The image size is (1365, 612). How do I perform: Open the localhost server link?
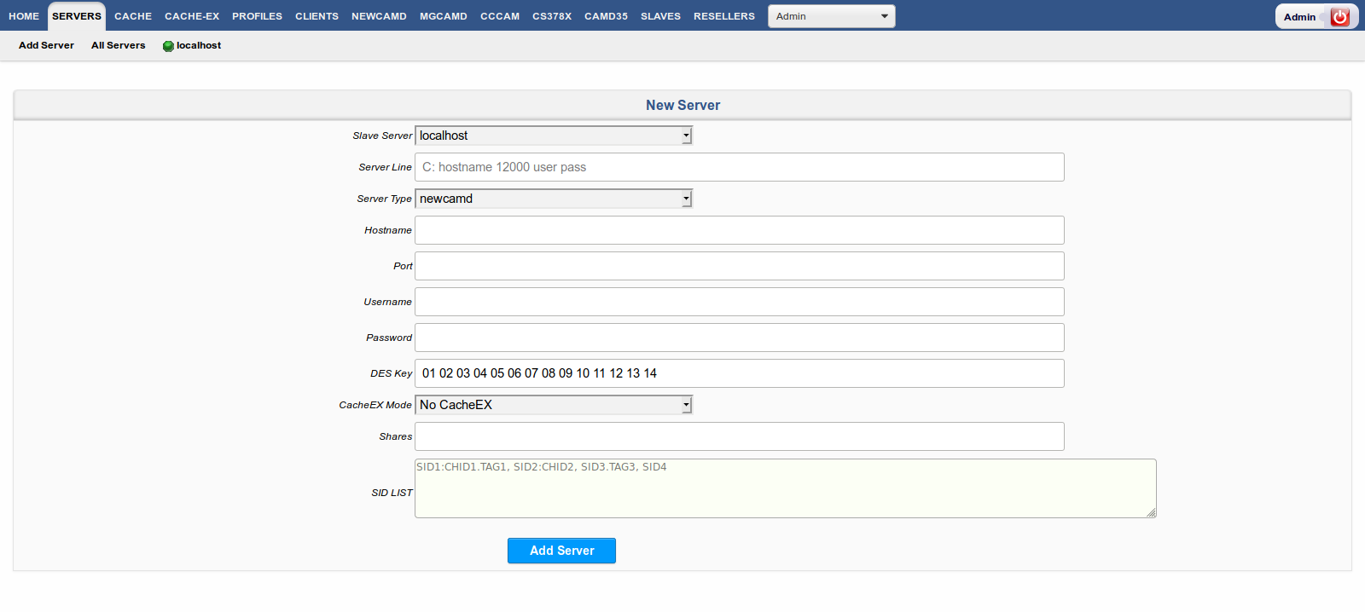[x=199, y=45]
